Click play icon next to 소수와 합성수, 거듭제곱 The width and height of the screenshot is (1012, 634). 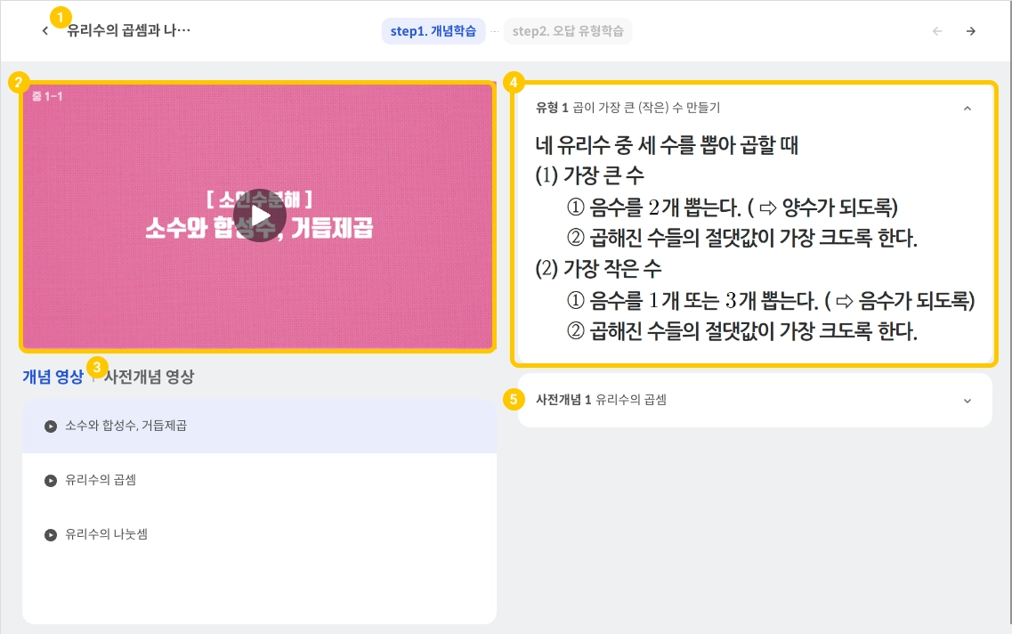coord(51,427)
